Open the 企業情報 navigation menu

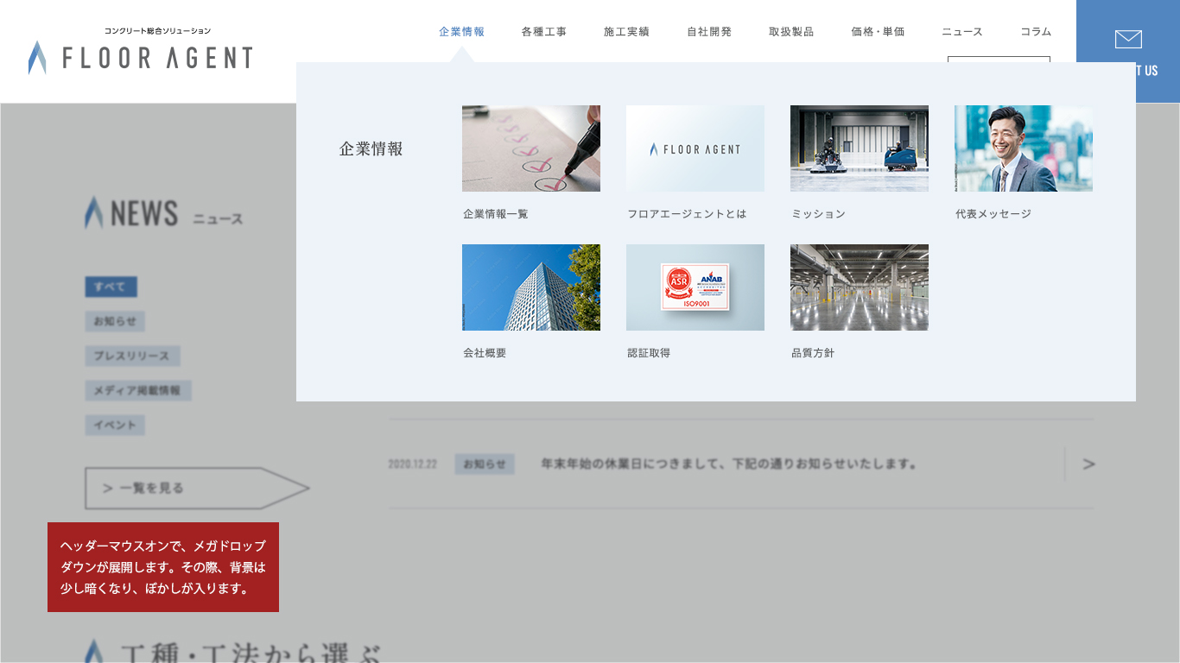click(461, 32)
